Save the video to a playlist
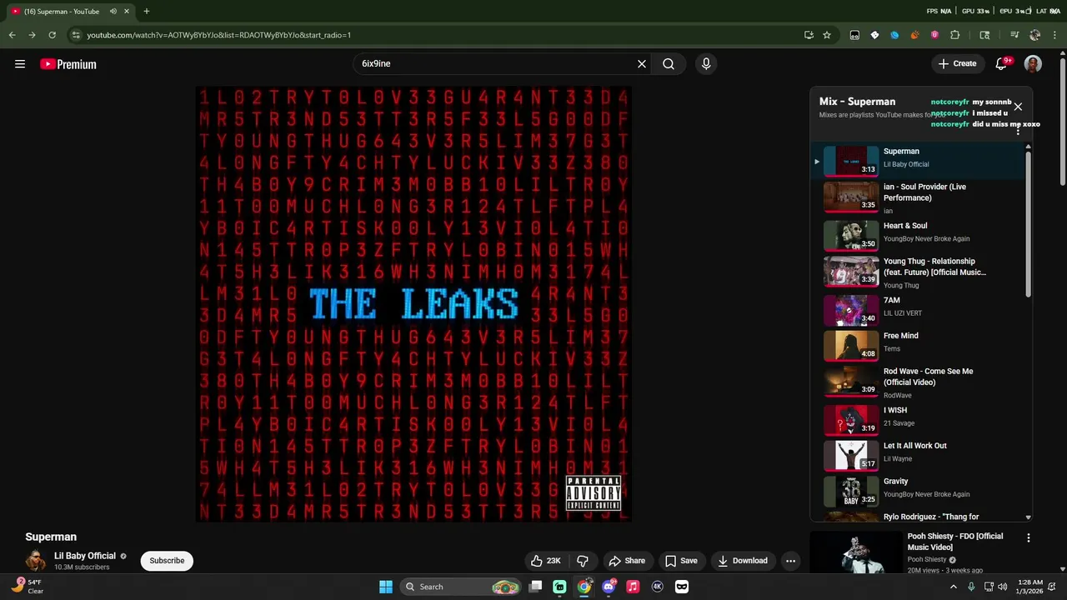Screen dimensions: 1067x600 pos(681,561)
